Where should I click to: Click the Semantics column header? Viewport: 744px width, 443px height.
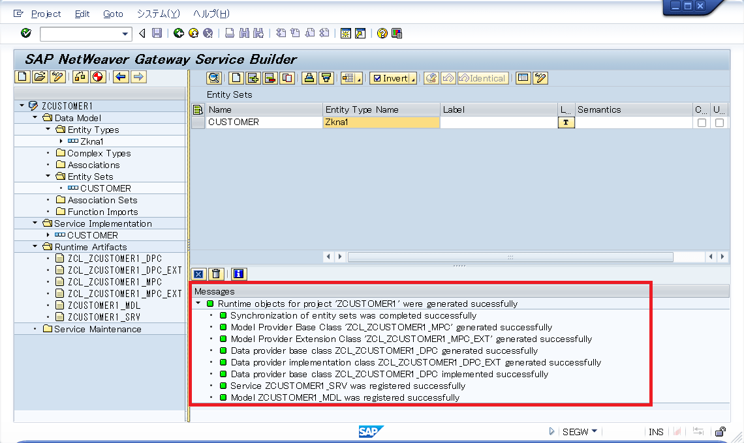coord(634,109)
